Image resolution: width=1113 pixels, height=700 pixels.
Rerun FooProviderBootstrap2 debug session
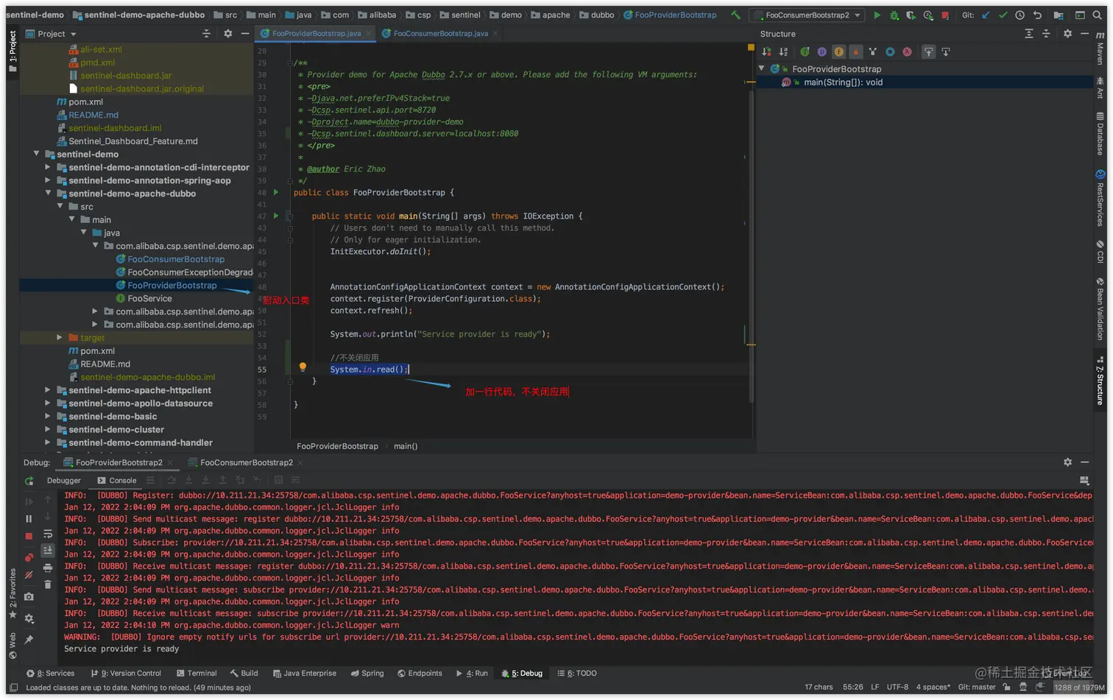point(29,481)
